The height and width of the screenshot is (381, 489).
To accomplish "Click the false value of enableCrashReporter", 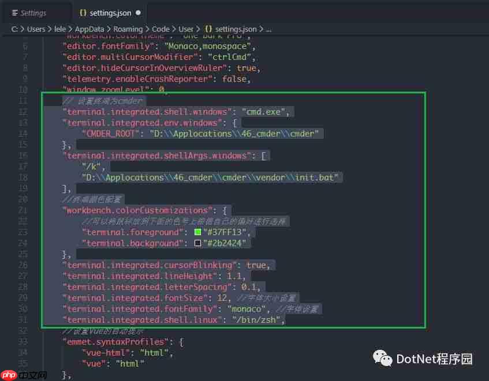I will (234, 79).
